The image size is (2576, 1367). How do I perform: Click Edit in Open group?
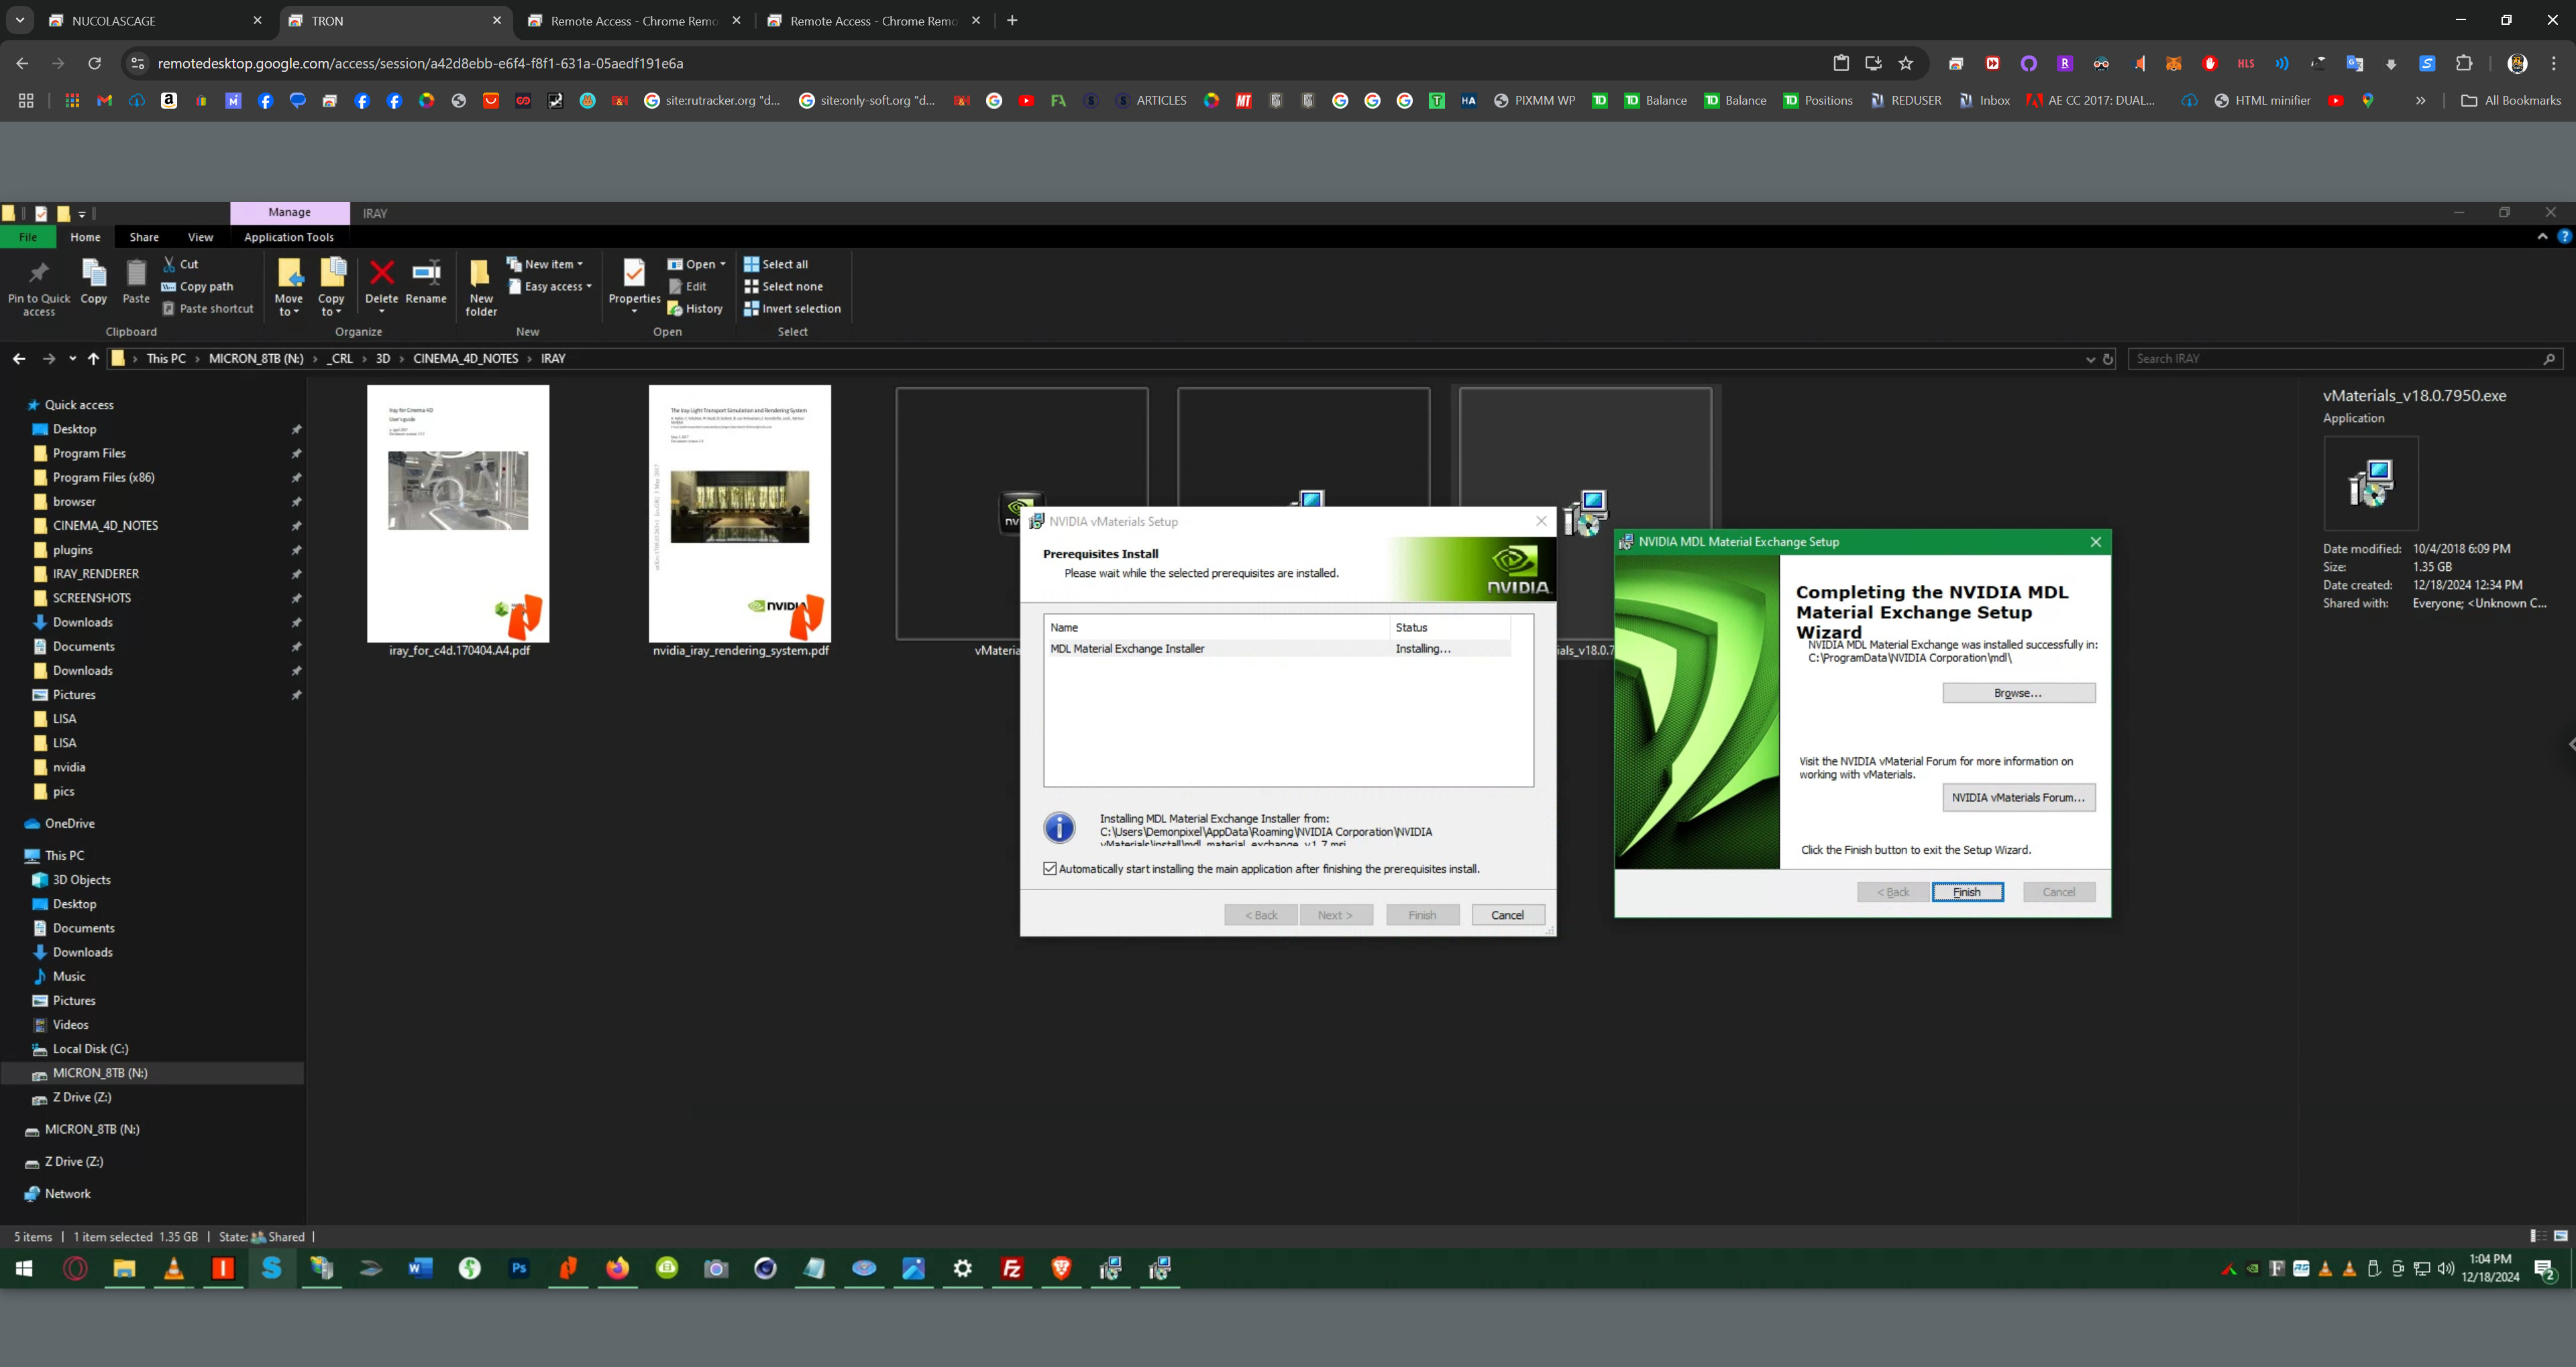(x=688, y=286)
